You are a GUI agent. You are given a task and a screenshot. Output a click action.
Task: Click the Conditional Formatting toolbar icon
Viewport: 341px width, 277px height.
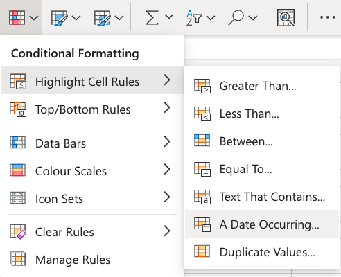[17, 17]
